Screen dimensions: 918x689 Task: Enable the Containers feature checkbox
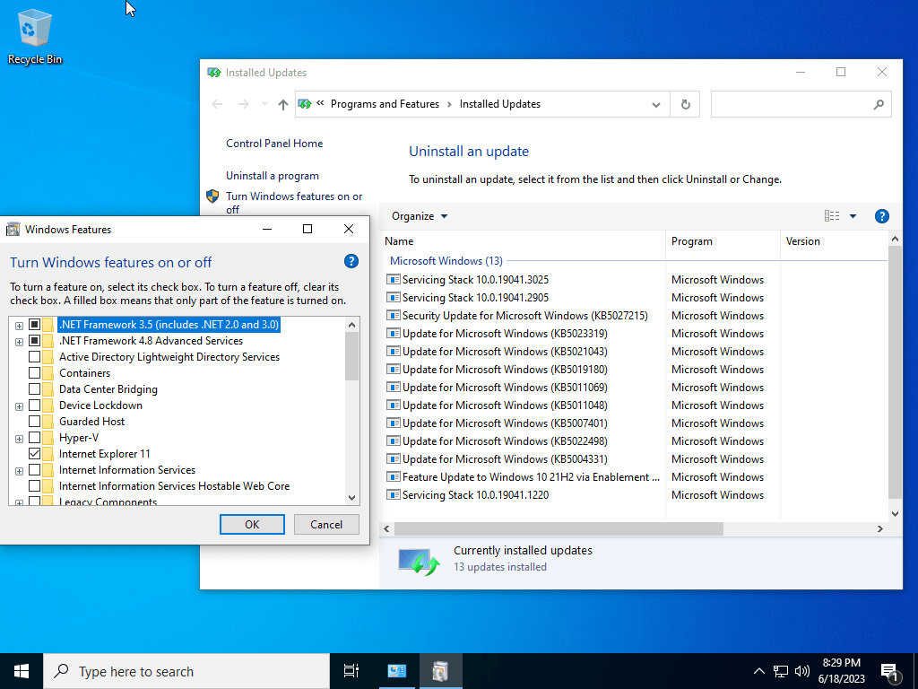[35, 373]
